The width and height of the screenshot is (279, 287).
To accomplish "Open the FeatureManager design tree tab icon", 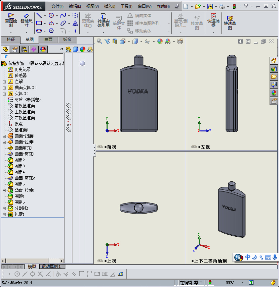I will [5, 49].
